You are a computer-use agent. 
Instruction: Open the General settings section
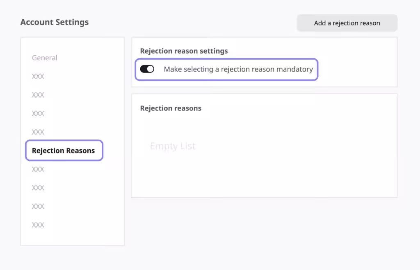44,58
